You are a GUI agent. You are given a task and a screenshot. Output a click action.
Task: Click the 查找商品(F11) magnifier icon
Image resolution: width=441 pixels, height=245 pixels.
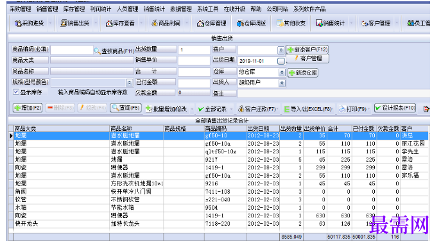(x=97, y=51)
